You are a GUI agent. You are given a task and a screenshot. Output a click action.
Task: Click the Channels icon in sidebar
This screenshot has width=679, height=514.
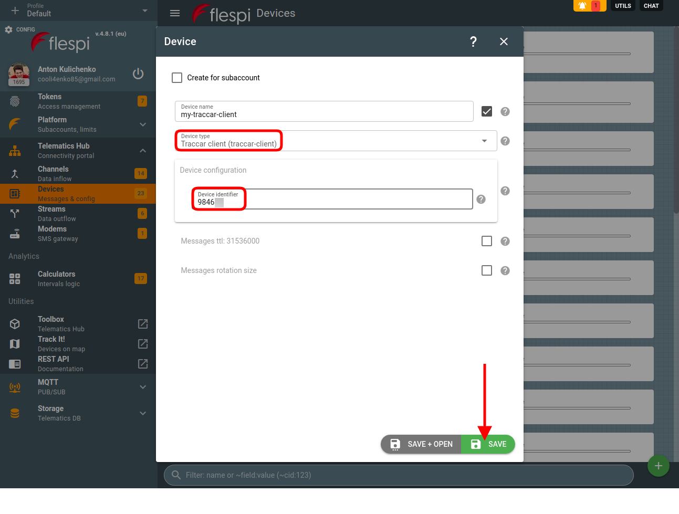tap(15, 174)
